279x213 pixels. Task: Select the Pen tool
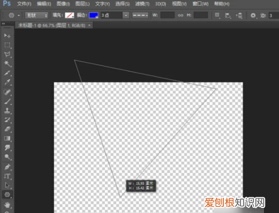(x=7, y=167)
